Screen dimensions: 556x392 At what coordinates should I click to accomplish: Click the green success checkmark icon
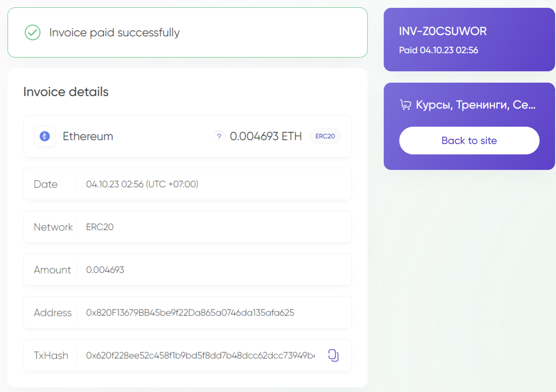[x=32, y=32]
